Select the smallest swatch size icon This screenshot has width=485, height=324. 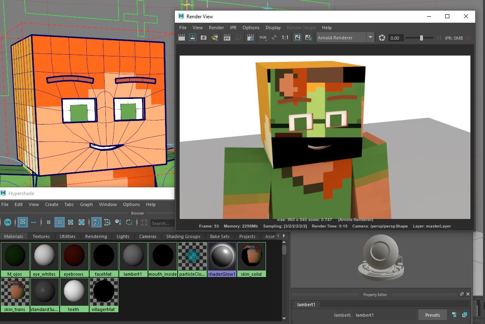[x=49, y=222]
